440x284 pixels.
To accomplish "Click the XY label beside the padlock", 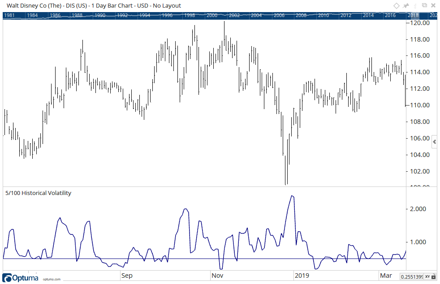I will pyautogui.click(x=427, y=277).
